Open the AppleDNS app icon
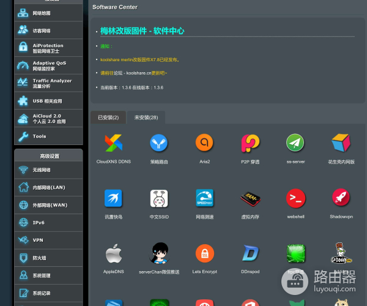Screen dimensions: 367x306 (x=113, y=253)
